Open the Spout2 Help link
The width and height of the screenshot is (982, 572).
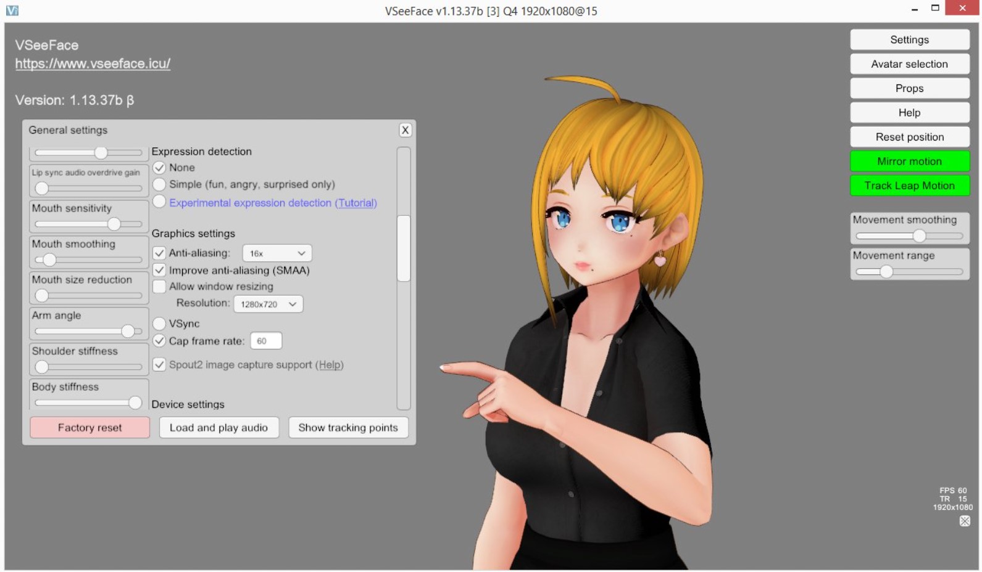tap(330, 365)
